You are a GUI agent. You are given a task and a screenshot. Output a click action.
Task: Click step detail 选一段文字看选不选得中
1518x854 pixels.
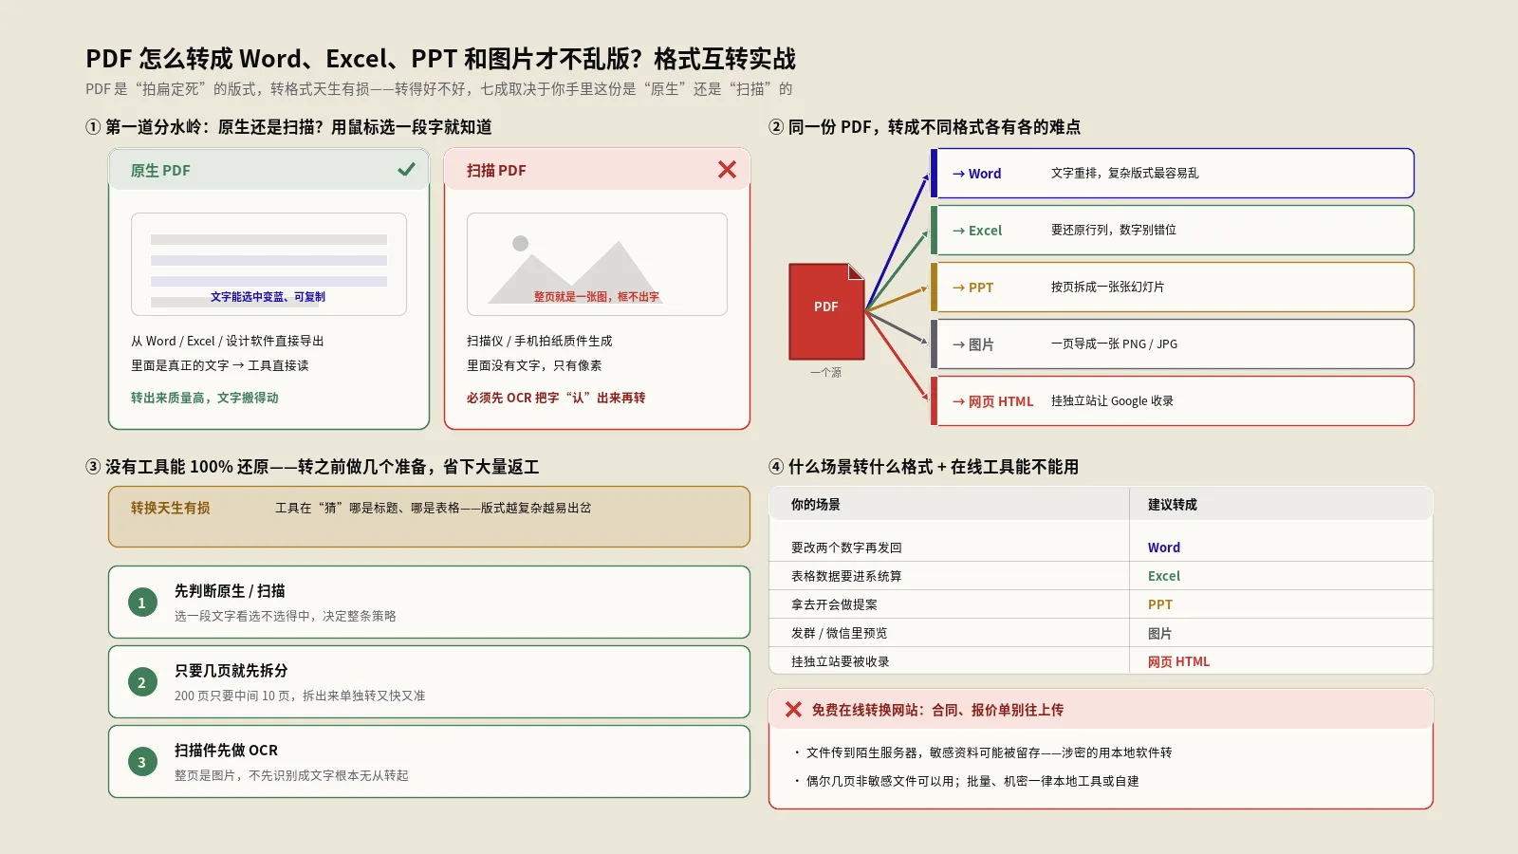(x=286, y=616)
